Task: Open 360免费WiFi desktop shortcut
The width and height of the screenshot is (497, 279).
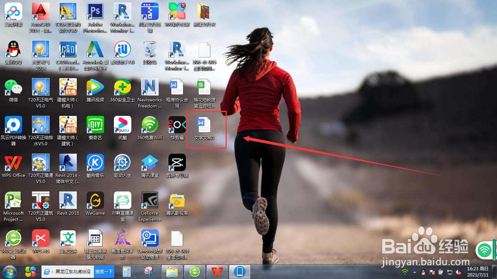Action: pos(150,128)
